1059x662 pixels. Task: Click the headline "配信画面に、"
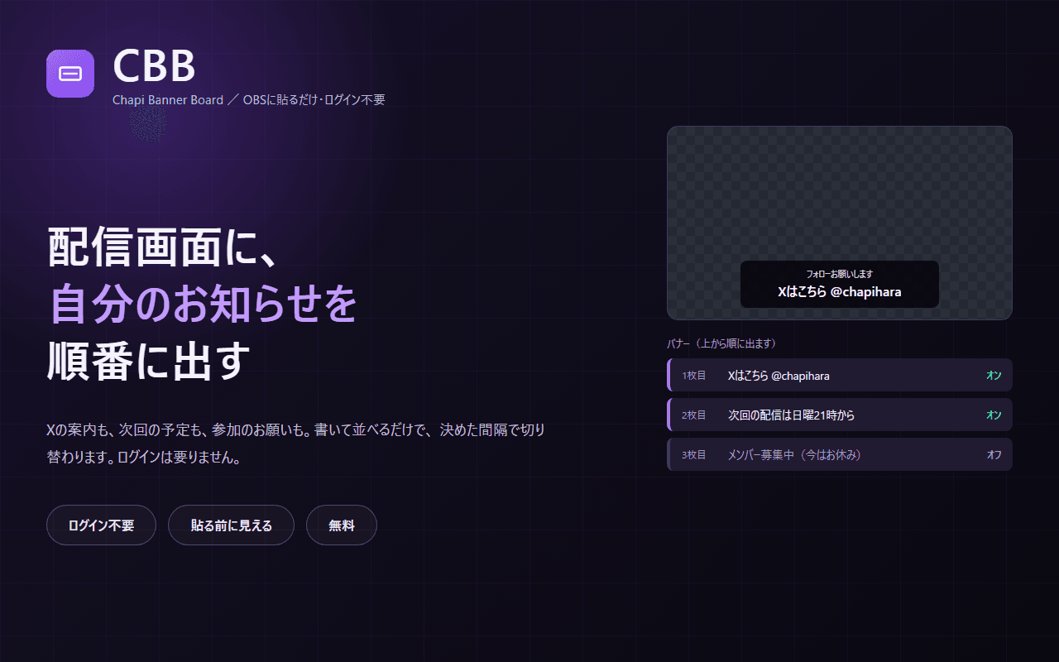[x=161, y=248]
